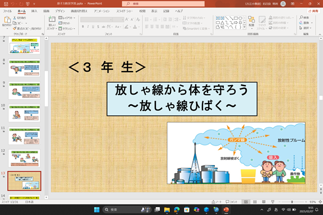Image resolution: width=323 pixels, height=215 pixels.
Task: Redo using the circular arrow icon
Action: click(21, 4)
